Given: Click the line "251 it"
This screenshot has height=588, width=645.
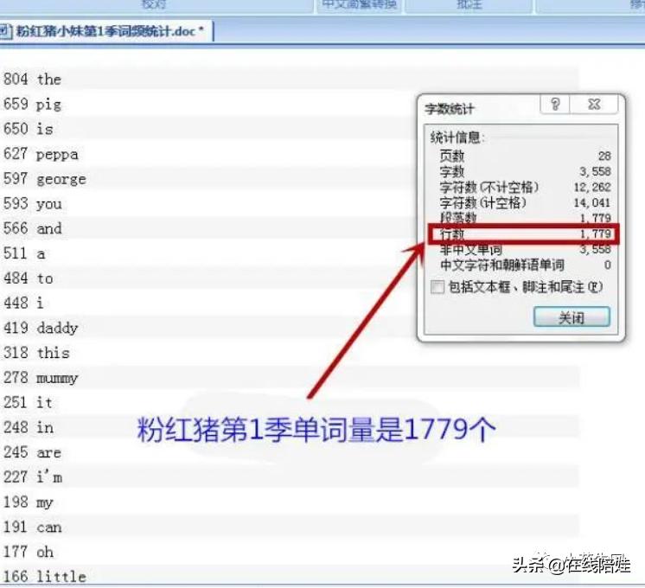Looking at the screenshot, I should tap(28, 402).
